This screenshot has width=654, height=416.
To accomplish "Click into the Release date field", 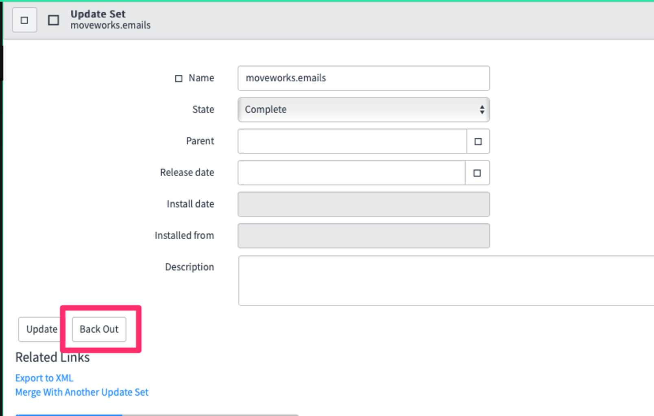I will pyautogui.click(x=351, y=173).
